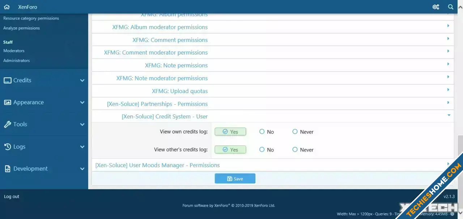Open the gears settings icon in header
The width and height of the screenshot is (463, 219).
click(x=436, y=7)
